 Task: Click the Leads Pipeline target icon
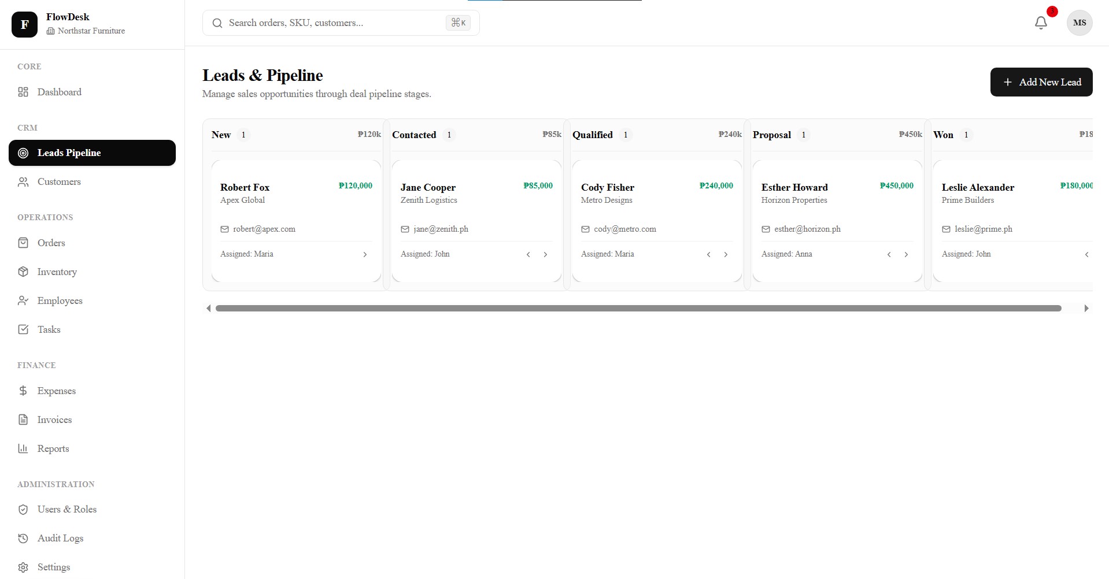tap(23, 153)
